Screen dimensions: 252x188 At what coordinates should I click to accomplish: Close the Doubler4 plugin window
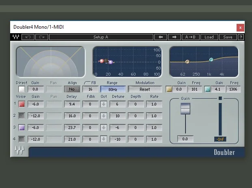tap(240, 28)
